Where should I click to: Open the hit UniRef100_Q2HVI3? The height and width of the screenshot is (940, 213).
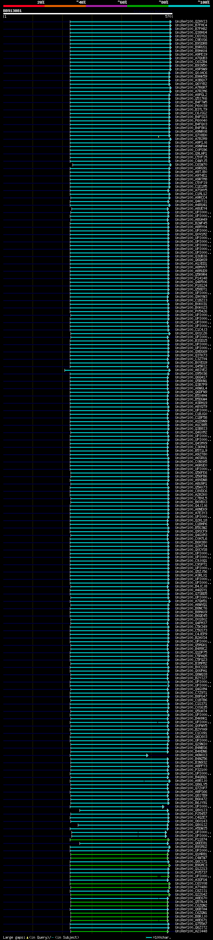pyautogui.click(x=191, y=22)
